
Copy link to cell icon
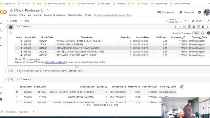(x=184, y=27)
